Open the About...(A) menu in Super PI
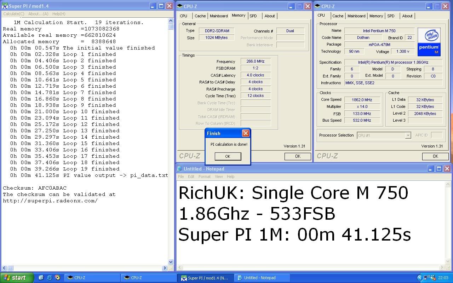453x283 pixels. point(38,14)
